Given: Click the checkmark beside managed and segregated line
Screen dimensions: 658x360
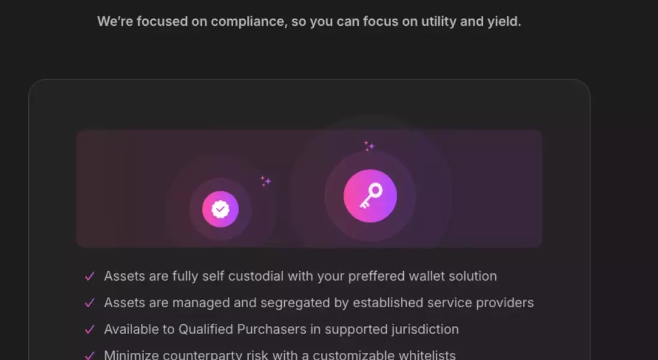Looking at the screenshot, I should 90,303.
